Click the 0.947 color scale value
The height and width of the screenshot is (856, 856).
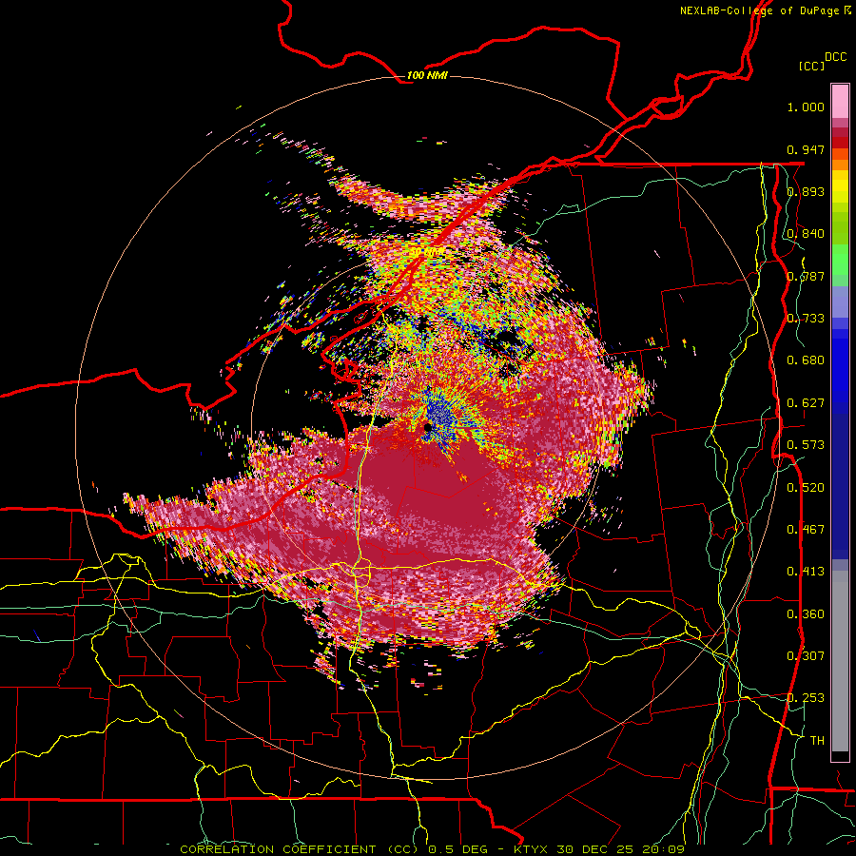806,149
